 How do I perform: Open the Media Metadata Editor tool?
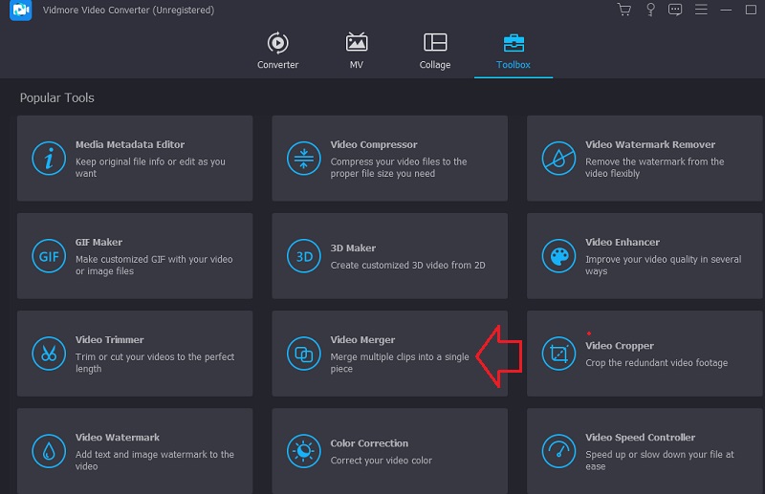point(135,159)
